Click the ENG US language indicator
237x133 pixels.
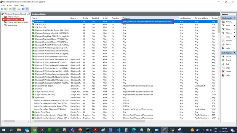216,130
